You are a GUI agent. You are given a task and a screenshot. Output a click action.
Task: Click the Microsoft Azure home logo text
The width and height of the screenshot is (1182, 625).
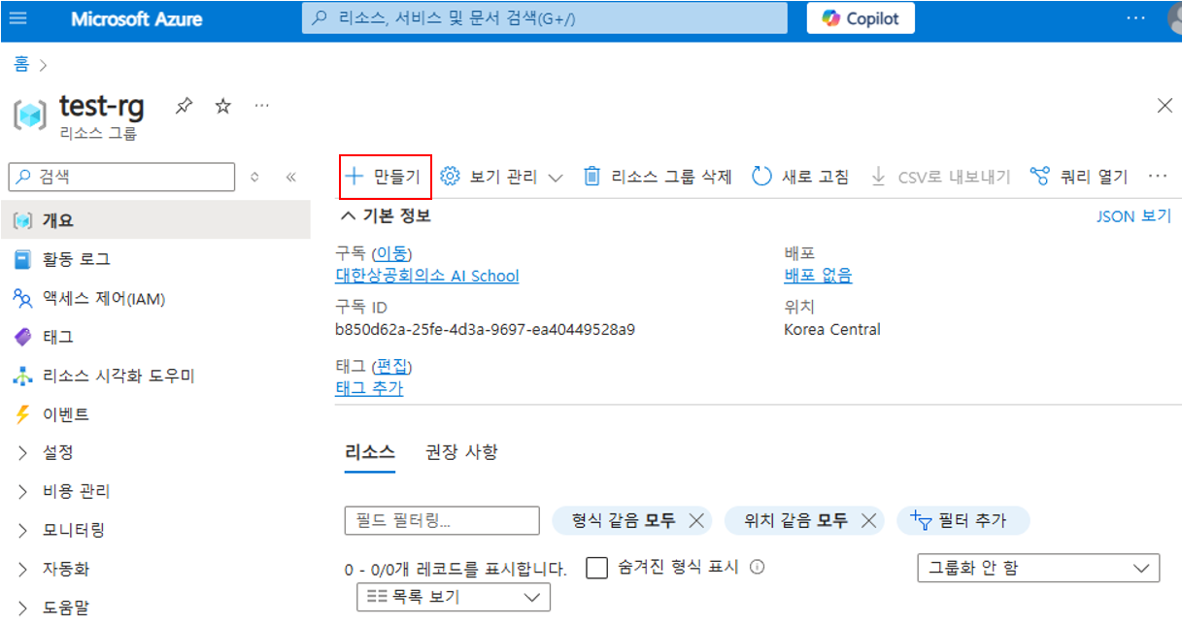pos(135,18)
